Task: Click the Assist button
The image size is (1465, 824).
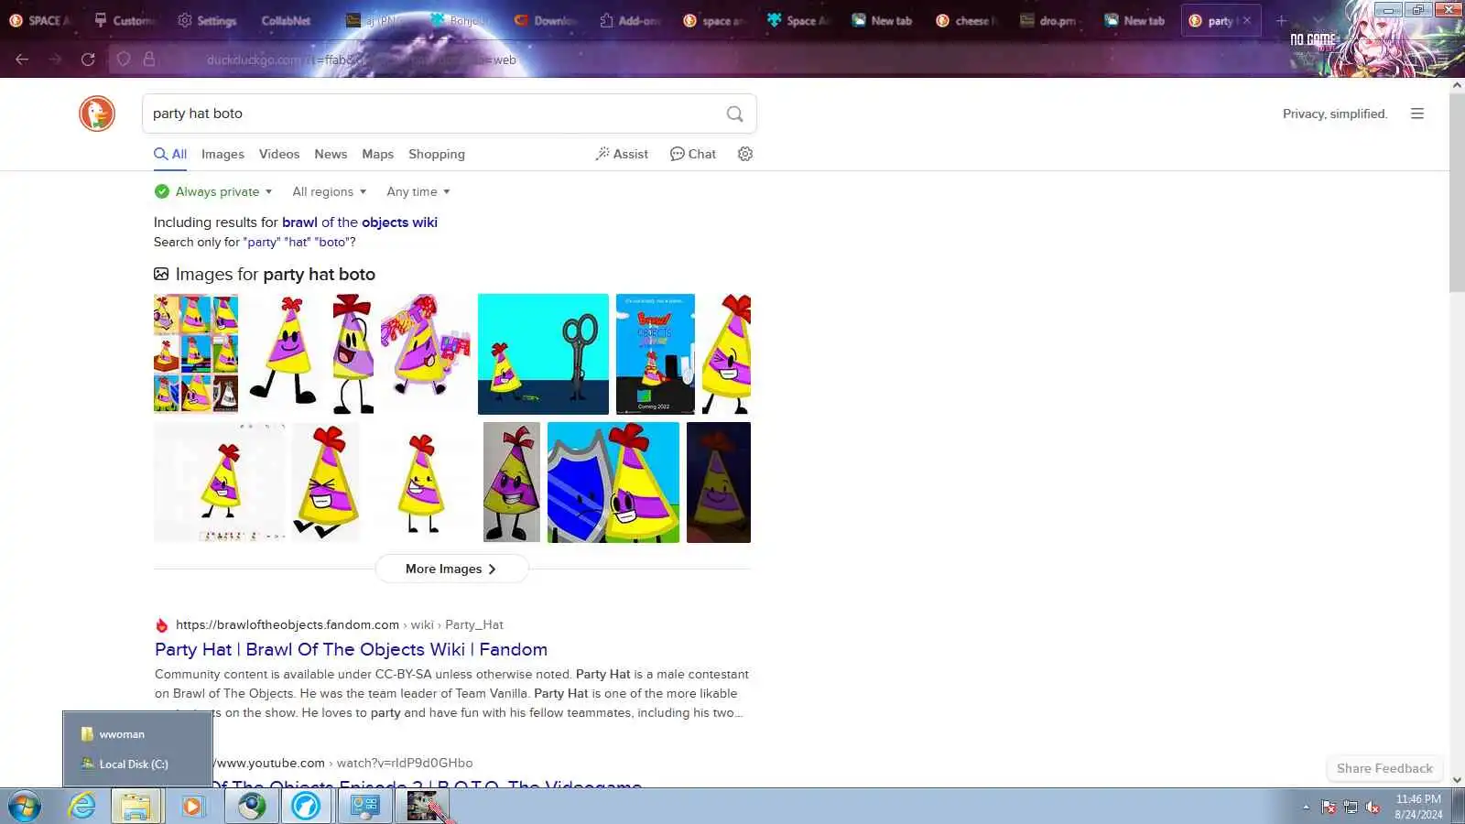Action: coord(622,154)
